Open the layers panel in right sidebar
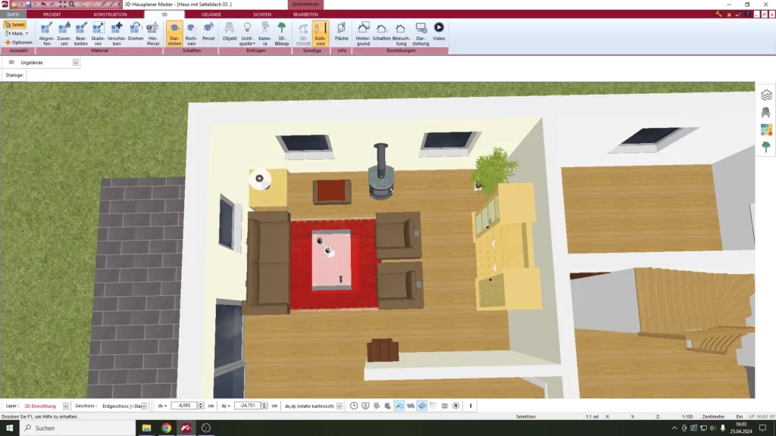 (766, 95)
